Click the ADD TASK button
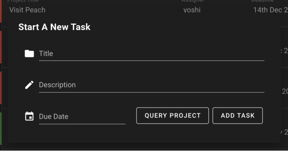 click(x=238, y=115)
